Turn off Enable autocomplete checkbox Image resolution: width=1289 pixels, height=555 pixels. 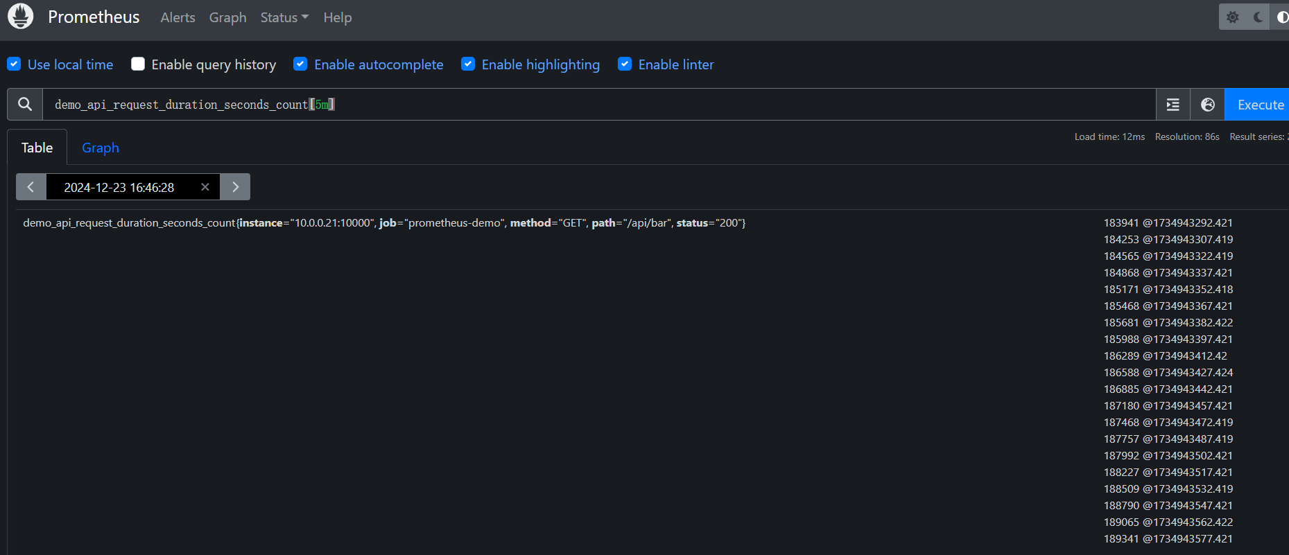300,64
